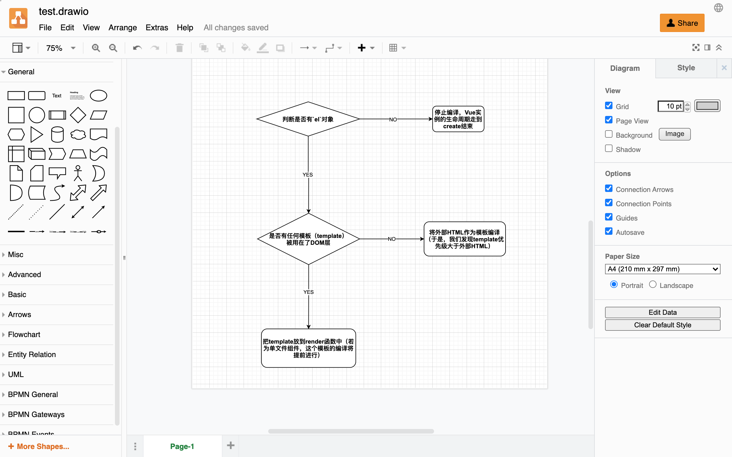Open the Paper Size dropdown
Screen dimensions: 732x457
(x=662, y=269)
